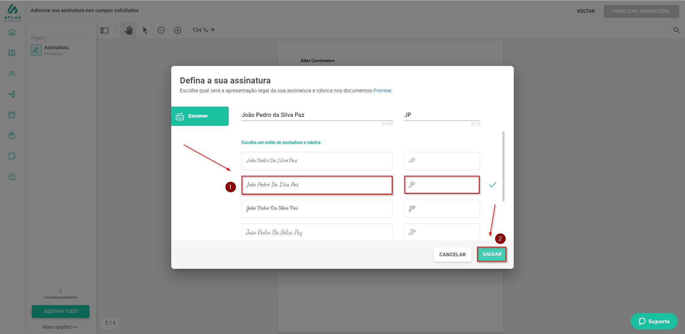The height and width of the screenshot is (334, 685).
Task: Click the full name input field
Action: pyautogui.click(x=317, y=115)
